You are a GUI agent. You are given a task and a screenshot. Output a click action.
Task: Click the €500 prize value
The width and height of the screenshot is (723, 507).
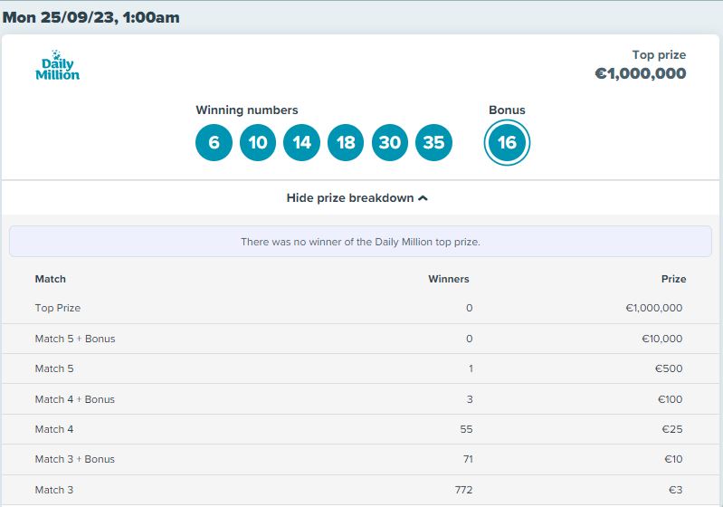click(x=669, y=368)
